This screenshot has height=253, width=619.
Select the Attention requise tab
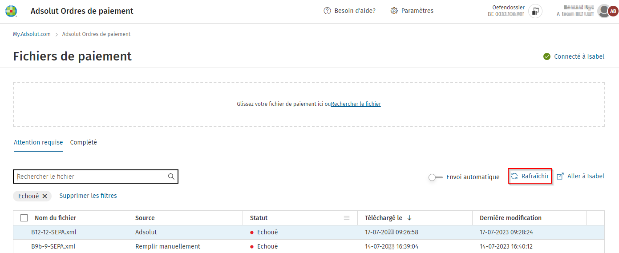[38, 143]
